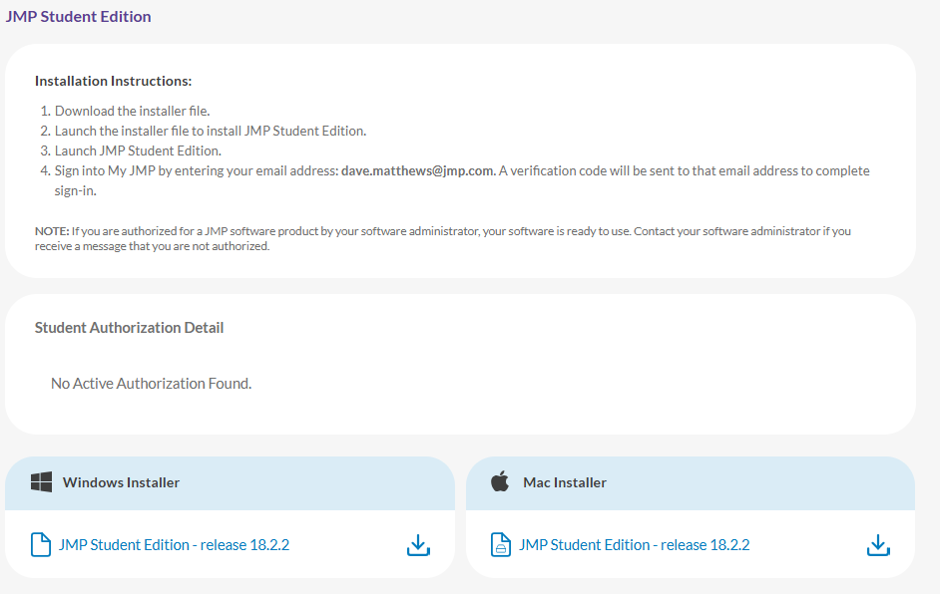Viewport: 940px width, 594px height.
Task: Open the Windows JMP Student Edition release 18.2.2 link
Action: pyautogui.click(x=174, y=545)
